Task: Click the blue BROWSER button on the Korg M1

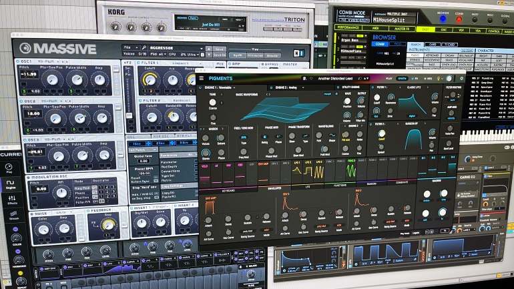Action: [x=443, y=19]
